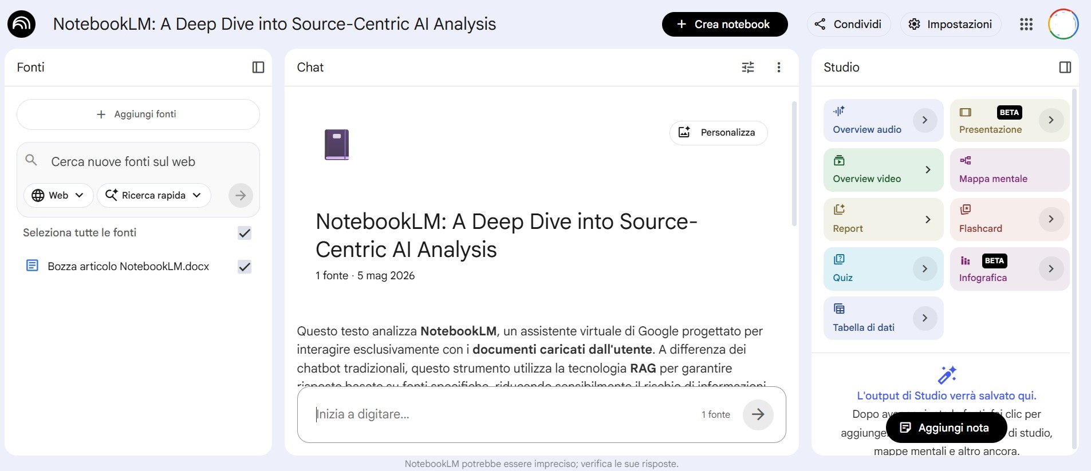The image size is (1091, 471).
Task: Click the Crea notebook button
Action: click(x=725, y=24)
